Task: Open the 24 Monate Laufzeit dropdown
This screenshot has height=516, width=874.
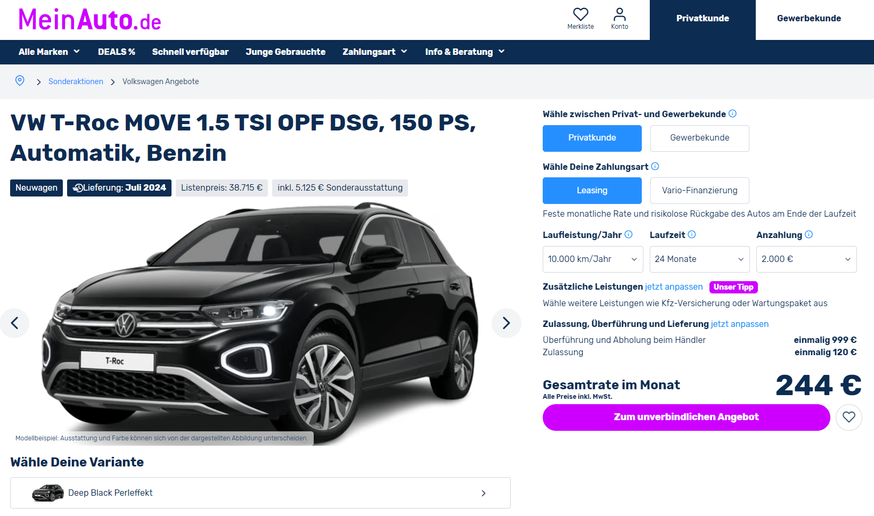Action: pos(700,259)
